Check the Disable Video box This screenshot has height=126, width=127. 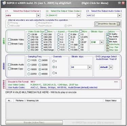click(9, 40)
